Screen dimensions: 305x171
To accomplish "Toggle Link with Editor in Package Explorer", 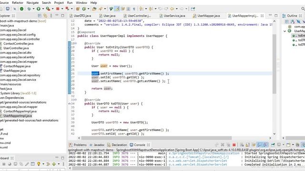I will [45, 16].
